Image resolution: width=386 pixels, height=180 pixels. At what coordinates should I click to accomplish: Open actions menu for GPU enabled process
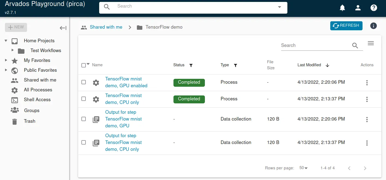(367, 83)
